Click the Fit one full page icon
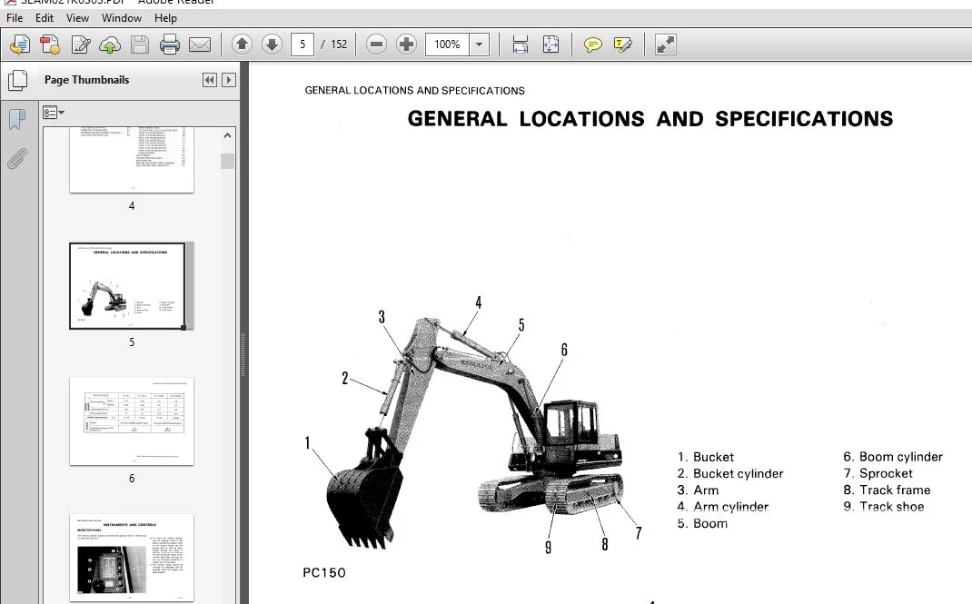Screen dimensions: 972x604 (551, 45)
